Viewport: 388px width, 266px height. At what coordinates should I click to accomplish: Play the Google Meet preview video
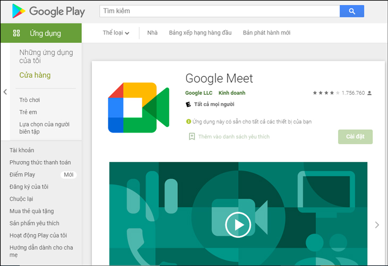(238, 225)
